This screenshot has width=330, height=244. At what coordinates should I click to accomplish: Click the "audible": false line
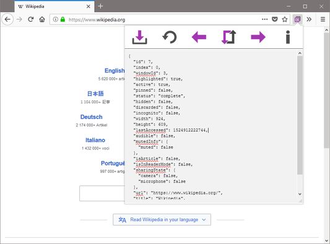point(154,136)
